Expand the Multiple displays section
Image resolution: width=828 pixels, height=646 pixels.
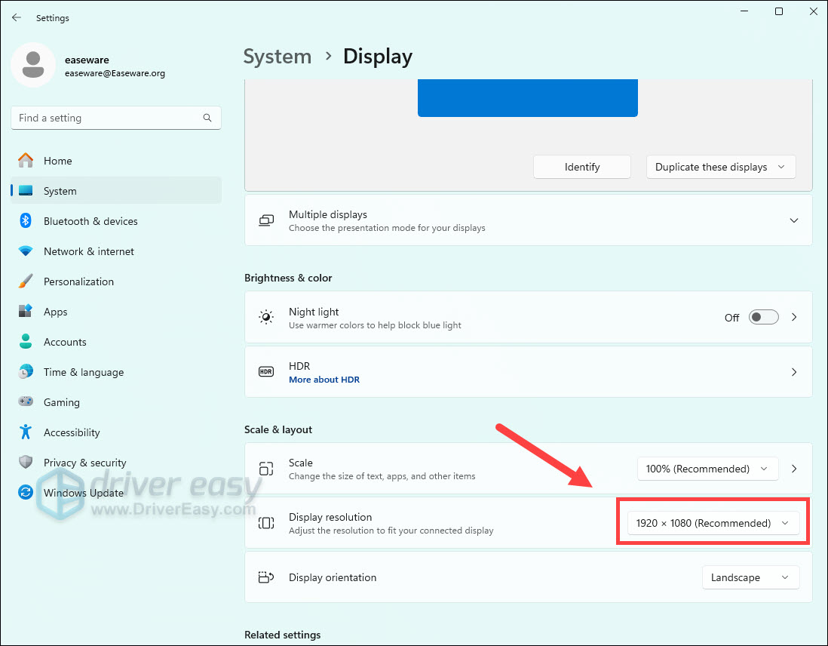coord(793,220)
